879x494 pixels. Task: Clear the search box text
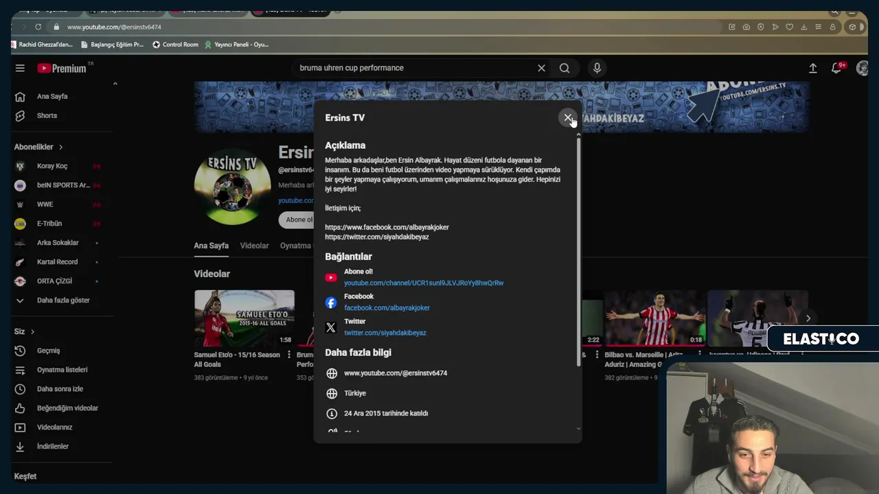[x=541, y=68]
